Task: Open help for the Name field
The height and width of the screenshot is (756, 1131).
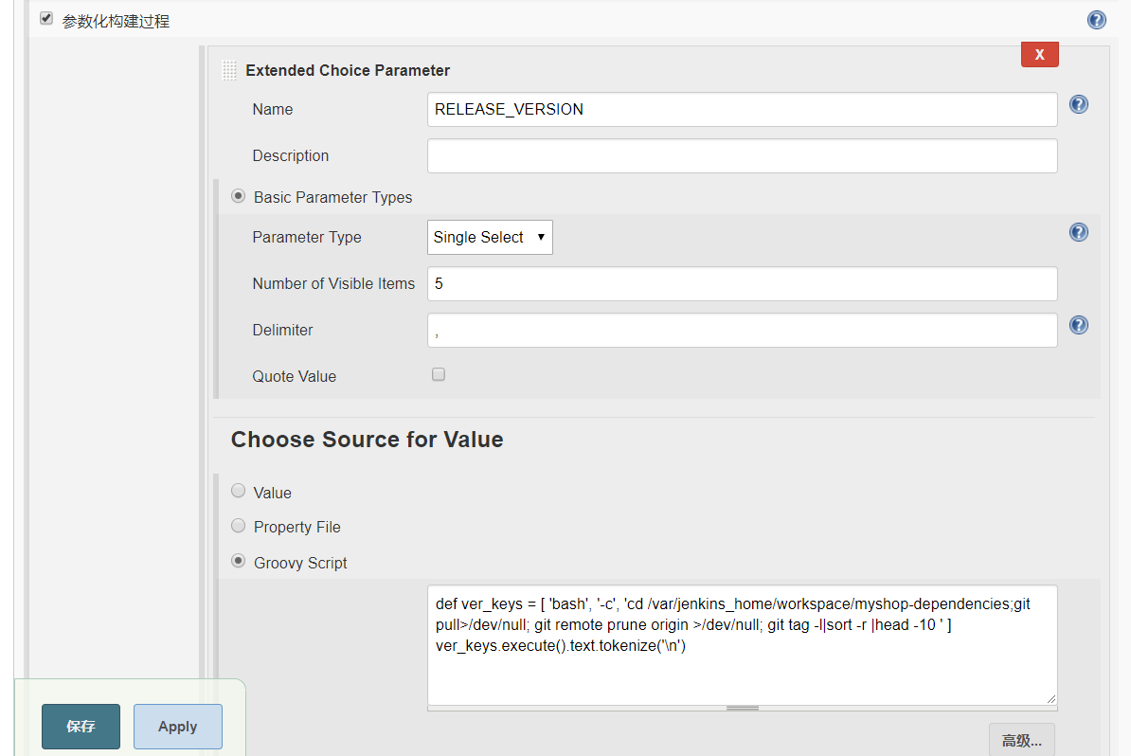Action: pyautogui.click(x=1078, y=104)
